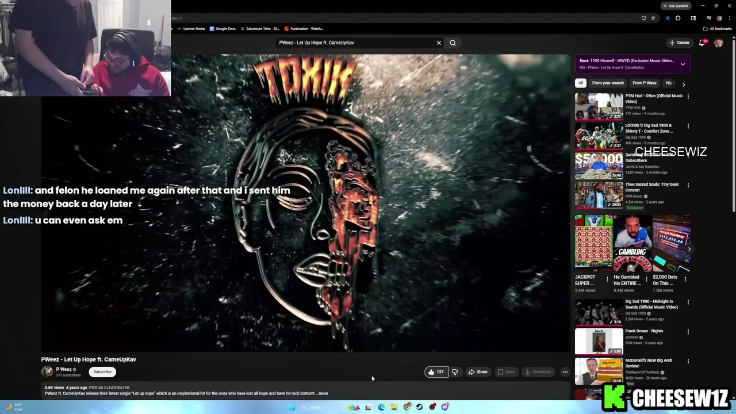Open Microsoft Edge from the taskbar
Viewport: 736px width, 414px height.
pos(381,407)
